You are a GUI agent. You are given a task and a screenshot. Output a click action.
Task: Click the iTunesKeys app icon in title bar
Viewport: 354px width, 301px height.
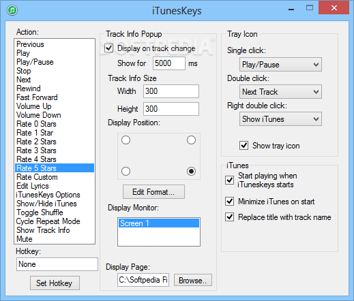(12, 10)
